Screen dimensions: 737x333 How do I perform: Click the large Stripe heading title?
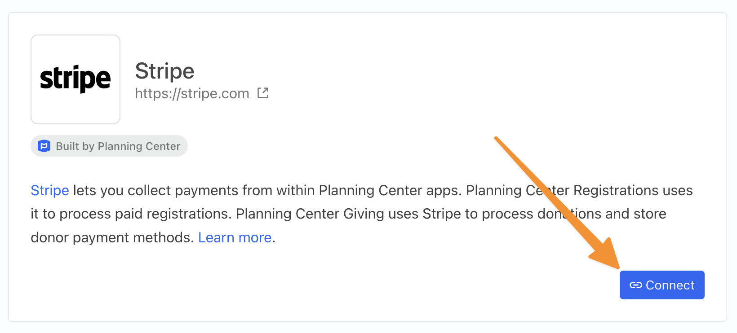pyautogui.click(x=164, y=71)
